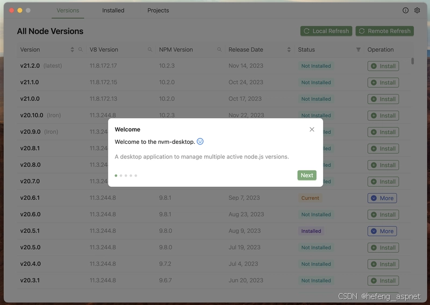
Task: Sort by Version column arrows
Action: (72, 49)
